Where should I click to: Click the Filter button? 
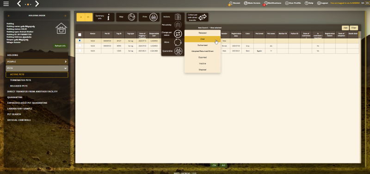tap(353, 28)
